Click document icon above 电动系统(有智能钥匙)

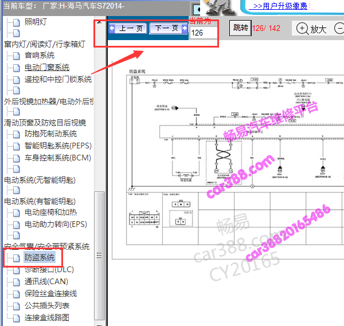pos(16,190)
